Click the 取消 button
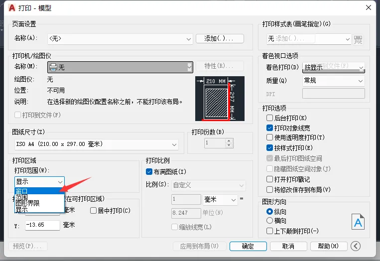Viewport: 380px width, 261px height. [x=288, y=246]
